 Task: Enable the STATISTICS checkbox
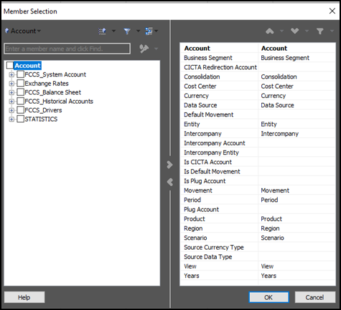(x=21, y=119)
